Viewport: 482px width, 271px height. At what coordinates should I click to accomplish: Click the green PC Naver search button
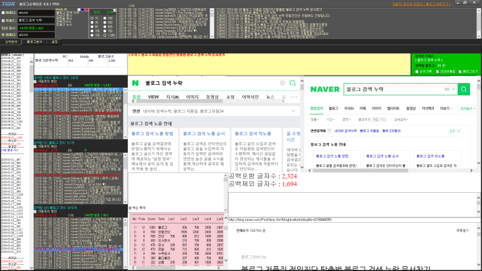[x=463, y=89]
